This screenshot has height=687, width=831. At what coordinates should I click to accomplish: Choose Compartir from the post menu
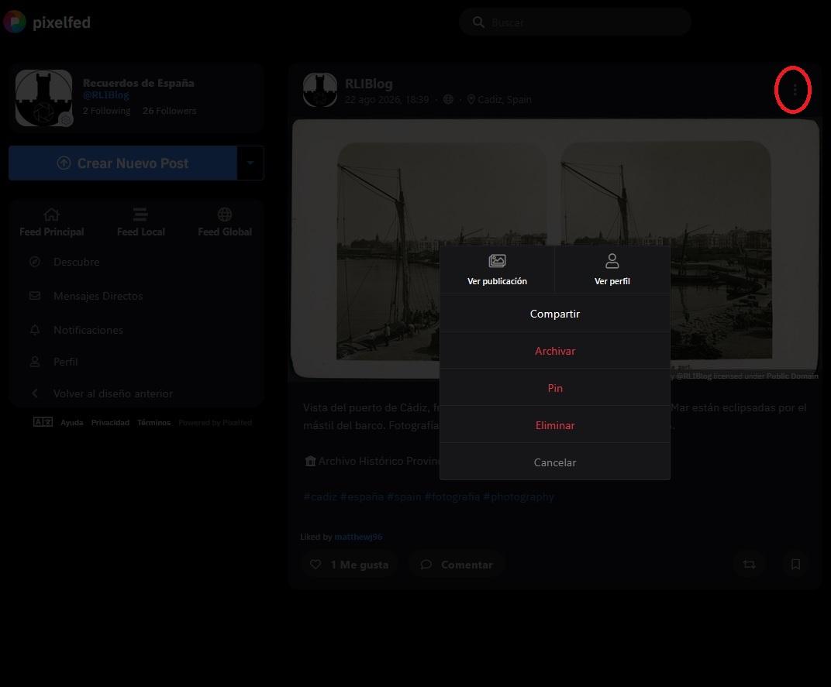click(555, 314)
